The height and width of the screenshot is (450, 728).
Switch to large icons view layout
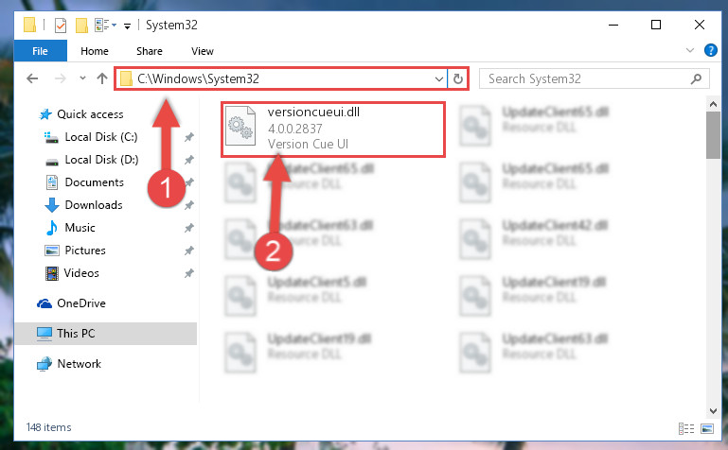[x=707, y=428]
